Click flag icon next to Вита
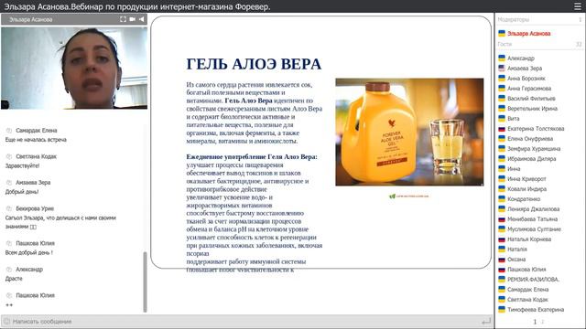 coord(502,118)
